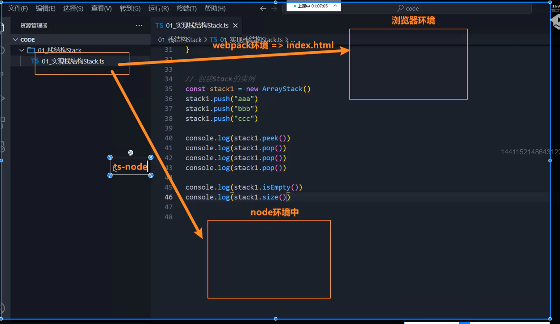Click stack1.push("aaa") on line 36

pos(221,99)
